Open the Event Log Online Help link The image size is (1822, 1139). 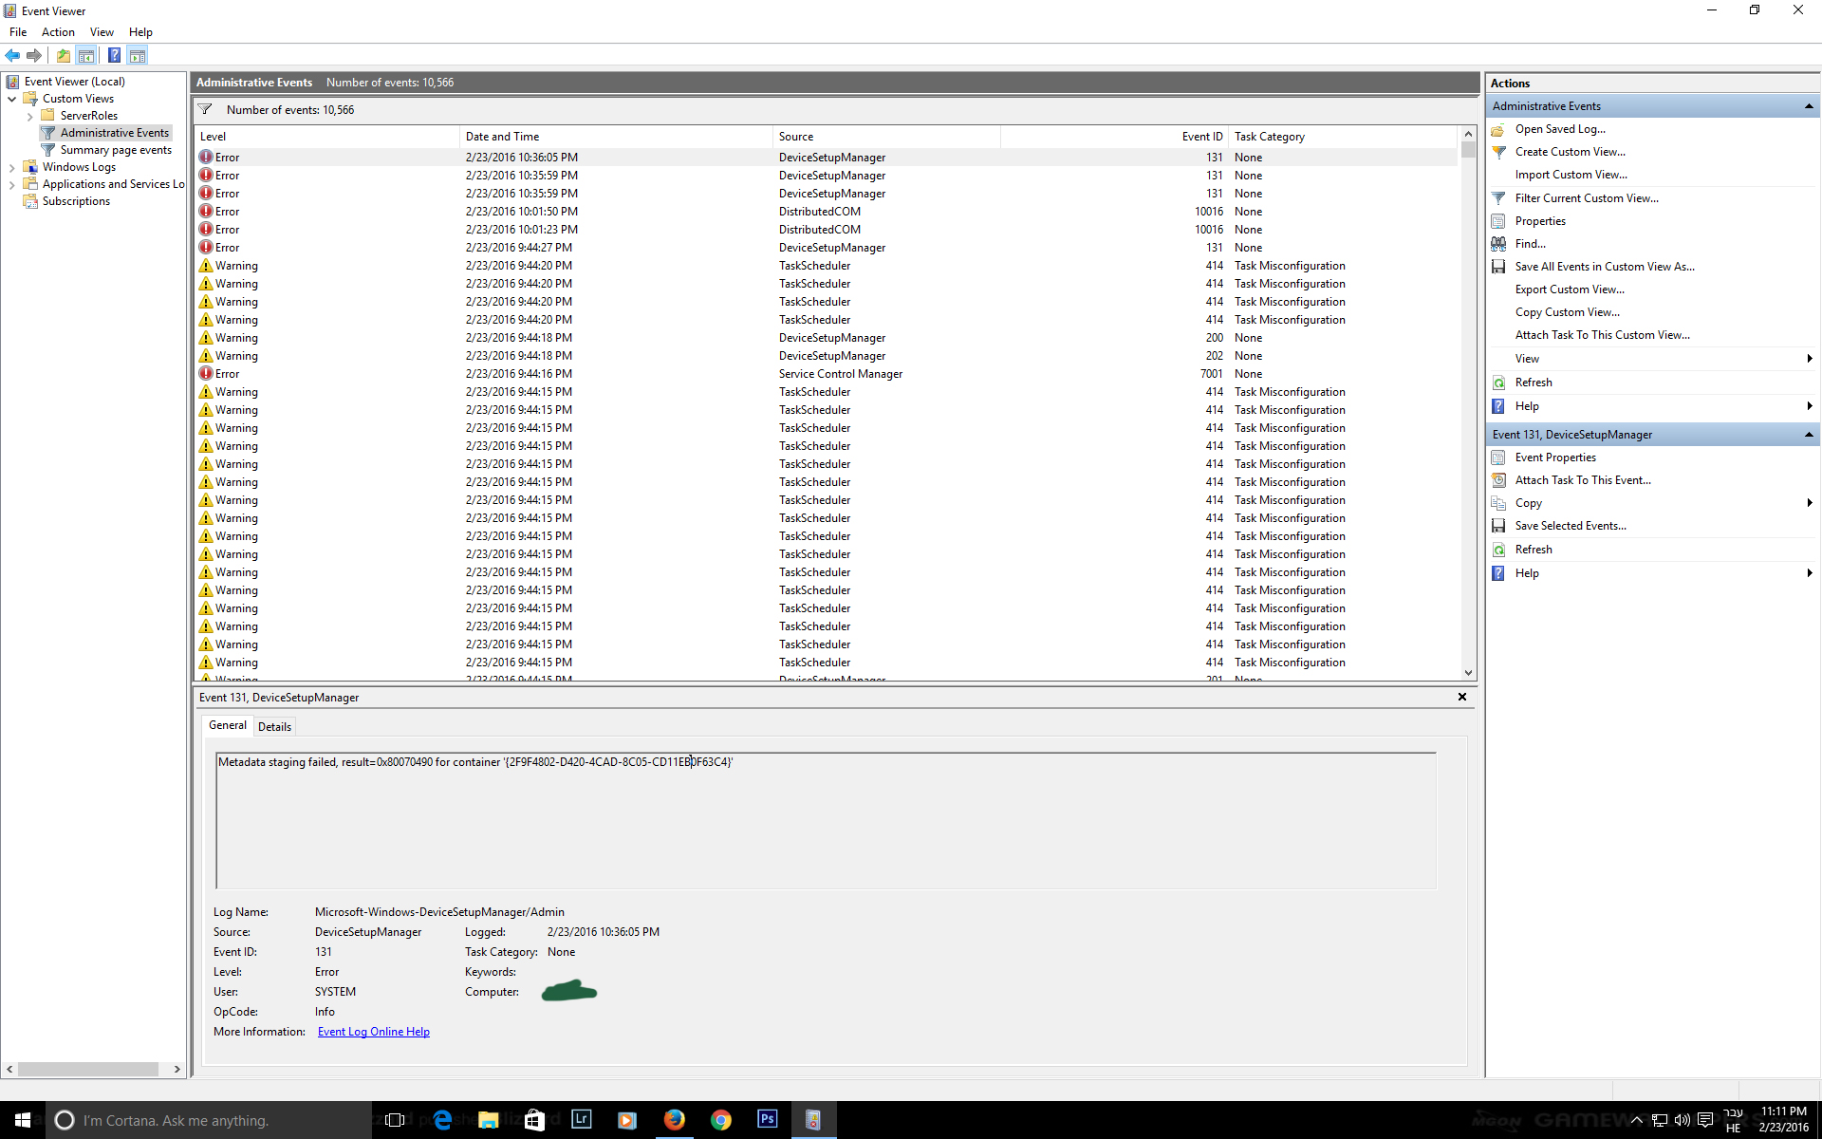pos(374,1032)
